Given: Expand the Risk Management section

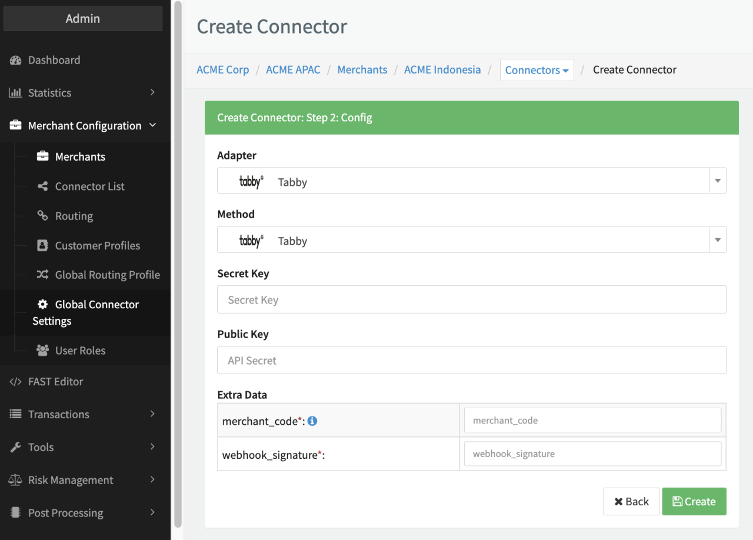Looking at the screenshot, I should pyautogui.click(x=82, y=480).
